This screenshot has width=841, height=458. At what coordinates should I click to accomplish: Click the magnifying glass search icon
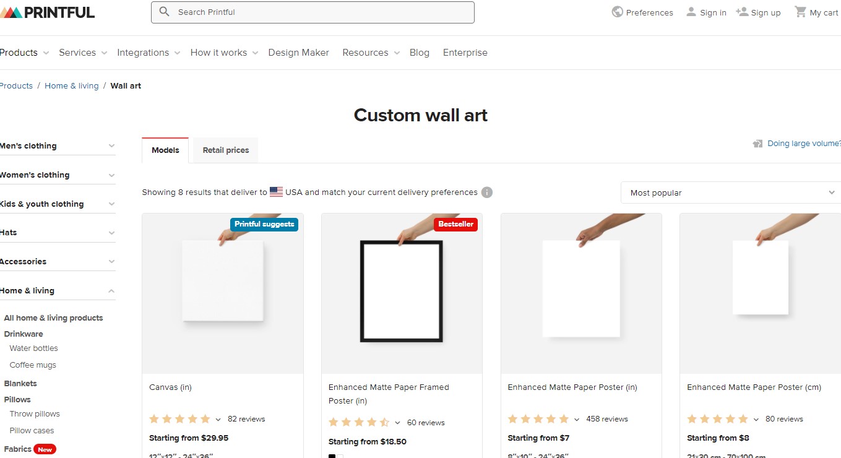[164, 12]
